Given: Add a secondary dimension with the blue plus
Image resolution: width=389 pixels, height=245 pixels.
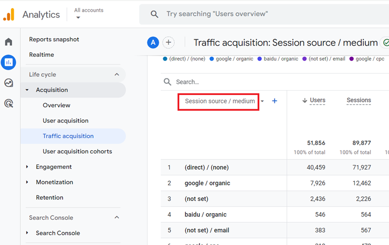Looking at the screenshot, I should [x=275, y=101].
